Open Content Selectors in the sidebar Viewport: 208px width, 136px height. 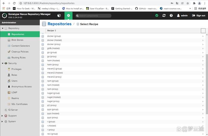(x=20, y=46)
